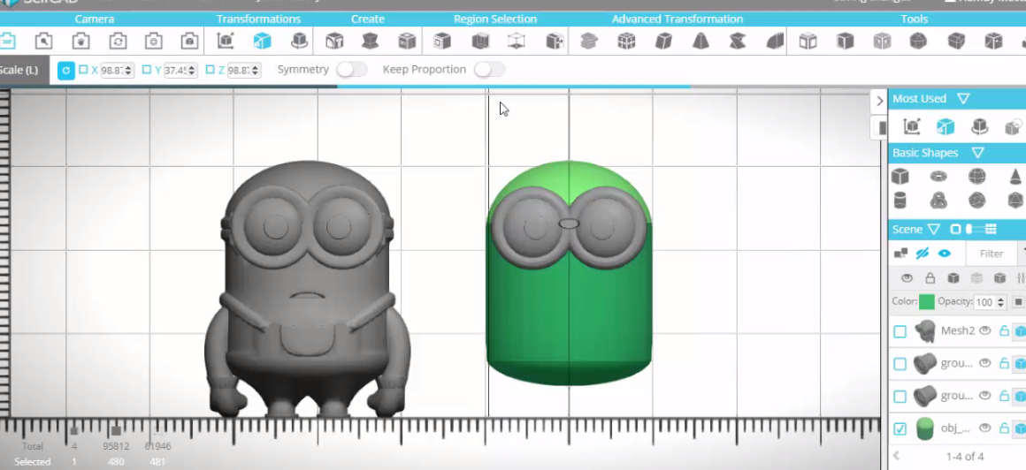
Task: Click the grid cube Advanced Transformation icon
Action: (x=626, y=42)
